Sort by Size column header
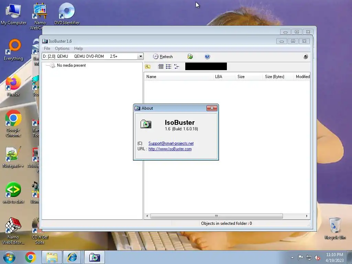The height and width of the screenshot is (264, 352). tap(249, 77)
